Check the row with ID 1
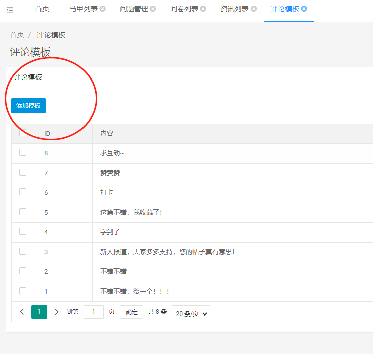Image resolution: width=373 pixels, height=354 pixels. [23, 291]
